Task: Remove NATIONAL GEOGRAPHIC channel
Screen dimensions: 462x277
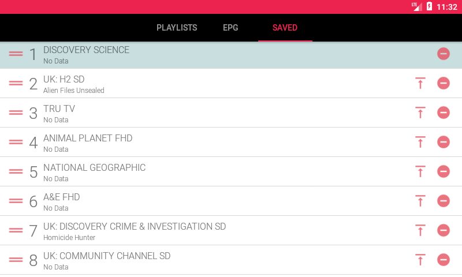Action: [x=443, y=171]
